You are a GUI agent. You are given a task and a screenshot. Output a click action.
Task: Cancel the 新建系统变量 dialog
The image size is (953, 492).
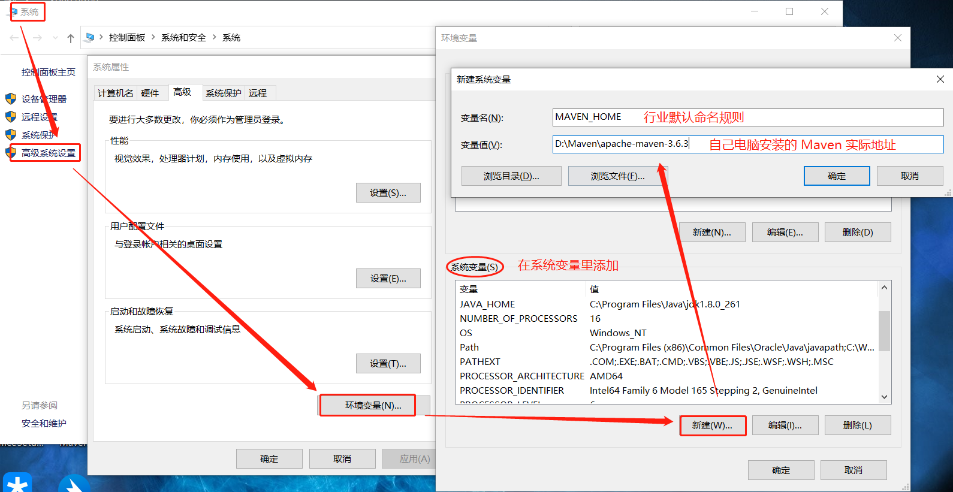910,176
